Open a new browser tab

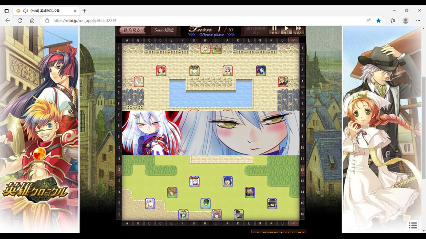click(x=84, y=11)
